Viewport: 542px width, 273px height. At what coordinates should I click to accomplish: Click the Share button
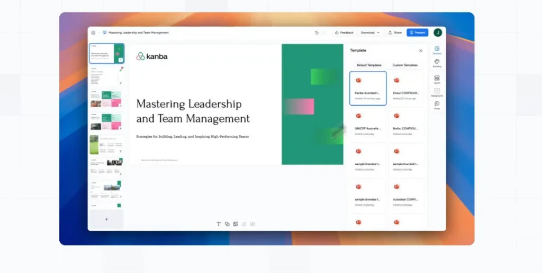coord(395,32)
